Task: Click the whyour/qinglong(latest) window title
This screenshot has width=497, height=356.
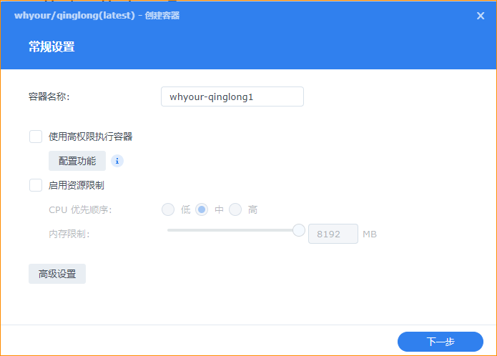Action: point(74,16)
